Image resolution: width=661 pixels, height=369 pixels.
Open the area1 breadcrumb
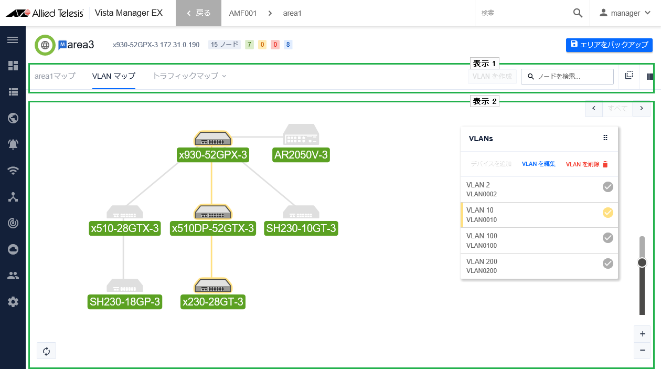tap(292, 13)
